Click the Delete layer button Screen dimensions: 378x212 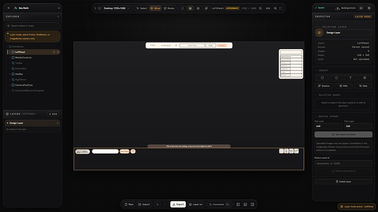click(x=343, y=181)
